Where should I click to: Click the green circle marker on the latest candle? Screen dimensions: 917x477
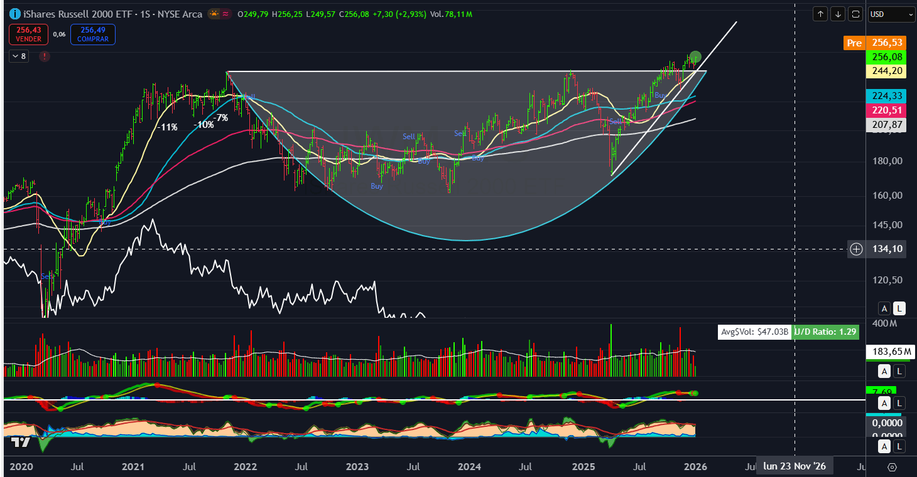pos(695,56)
